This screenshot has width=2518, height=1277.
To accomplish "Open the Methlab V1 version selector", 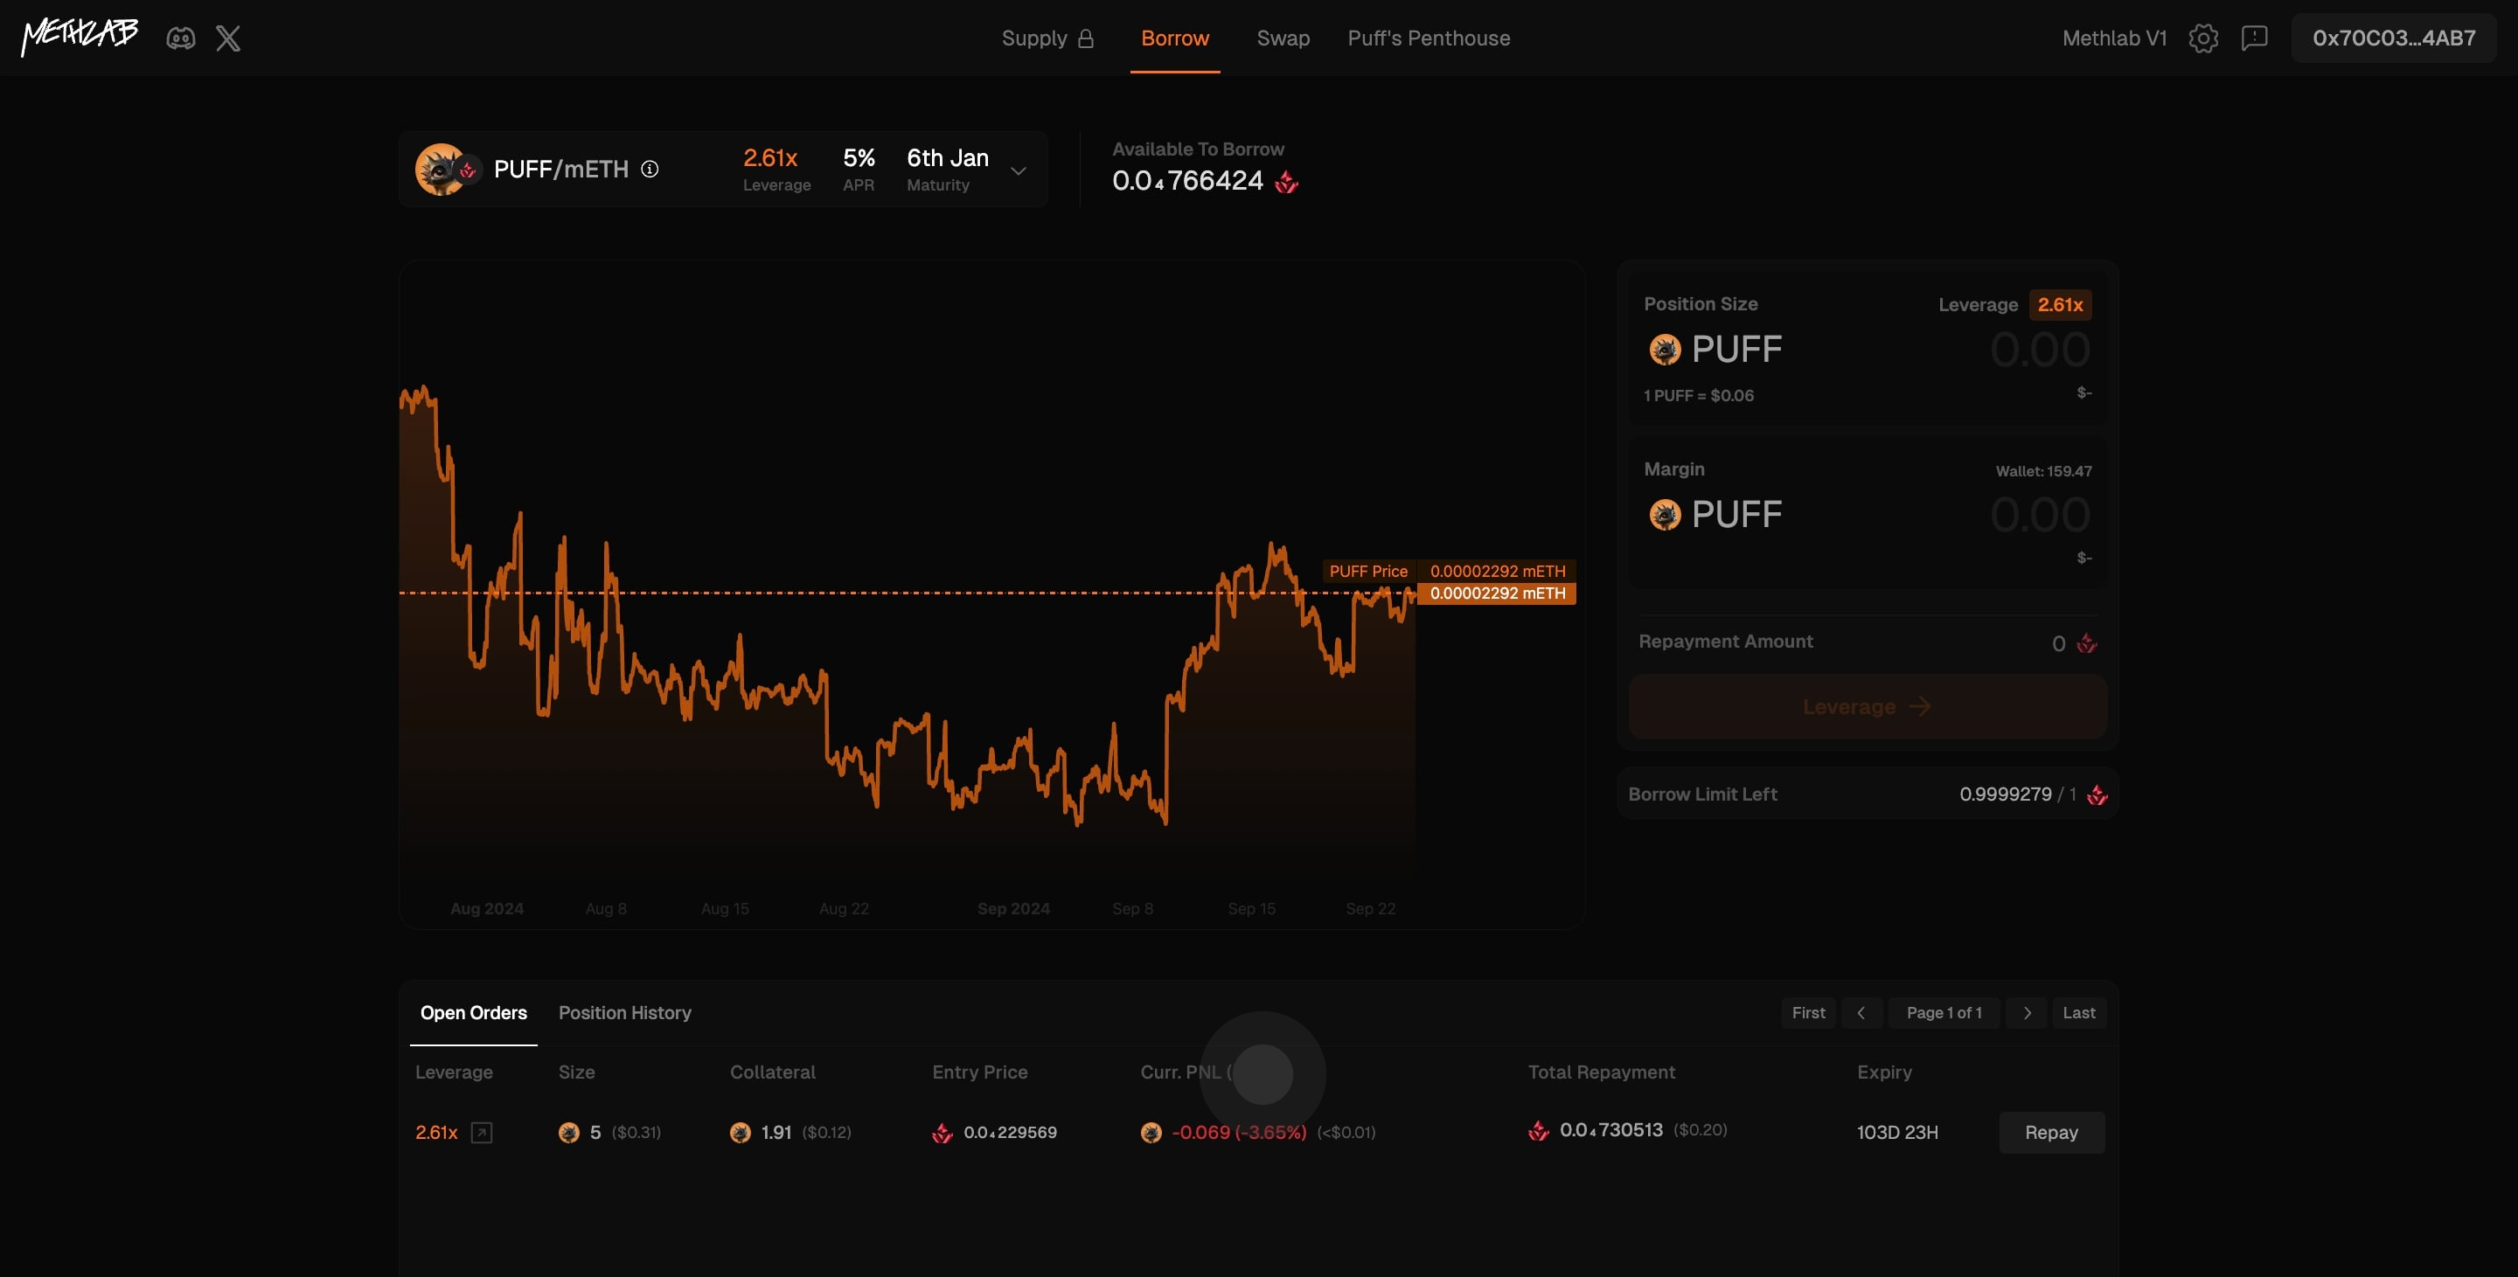I will (2113, 38).
